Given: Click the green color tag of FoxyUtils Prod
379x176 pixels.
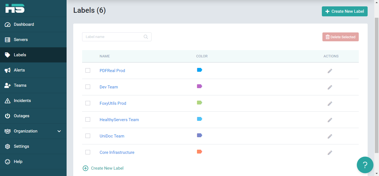Looking at the screenshot, I should click(199, 103).
